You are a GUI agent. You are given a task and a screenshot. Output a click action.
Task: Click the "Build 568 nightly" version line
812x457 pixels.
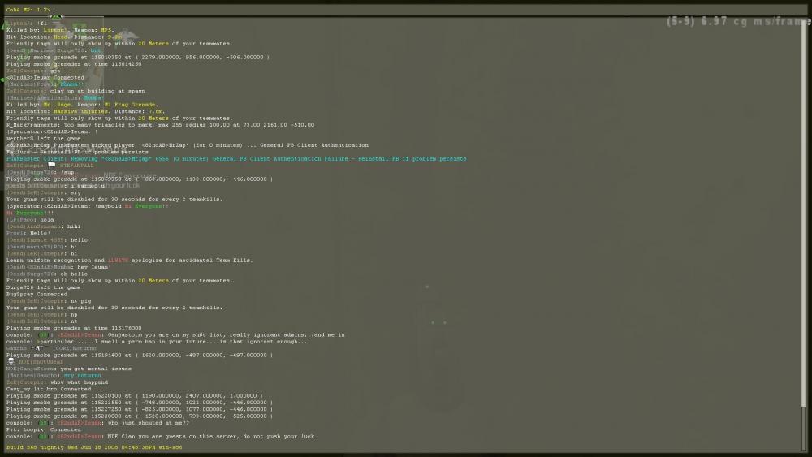94,447
